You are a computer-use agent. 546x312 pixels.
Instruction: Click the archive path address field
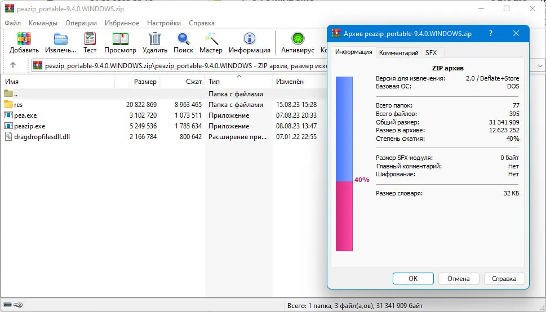[x=179, y=65]
